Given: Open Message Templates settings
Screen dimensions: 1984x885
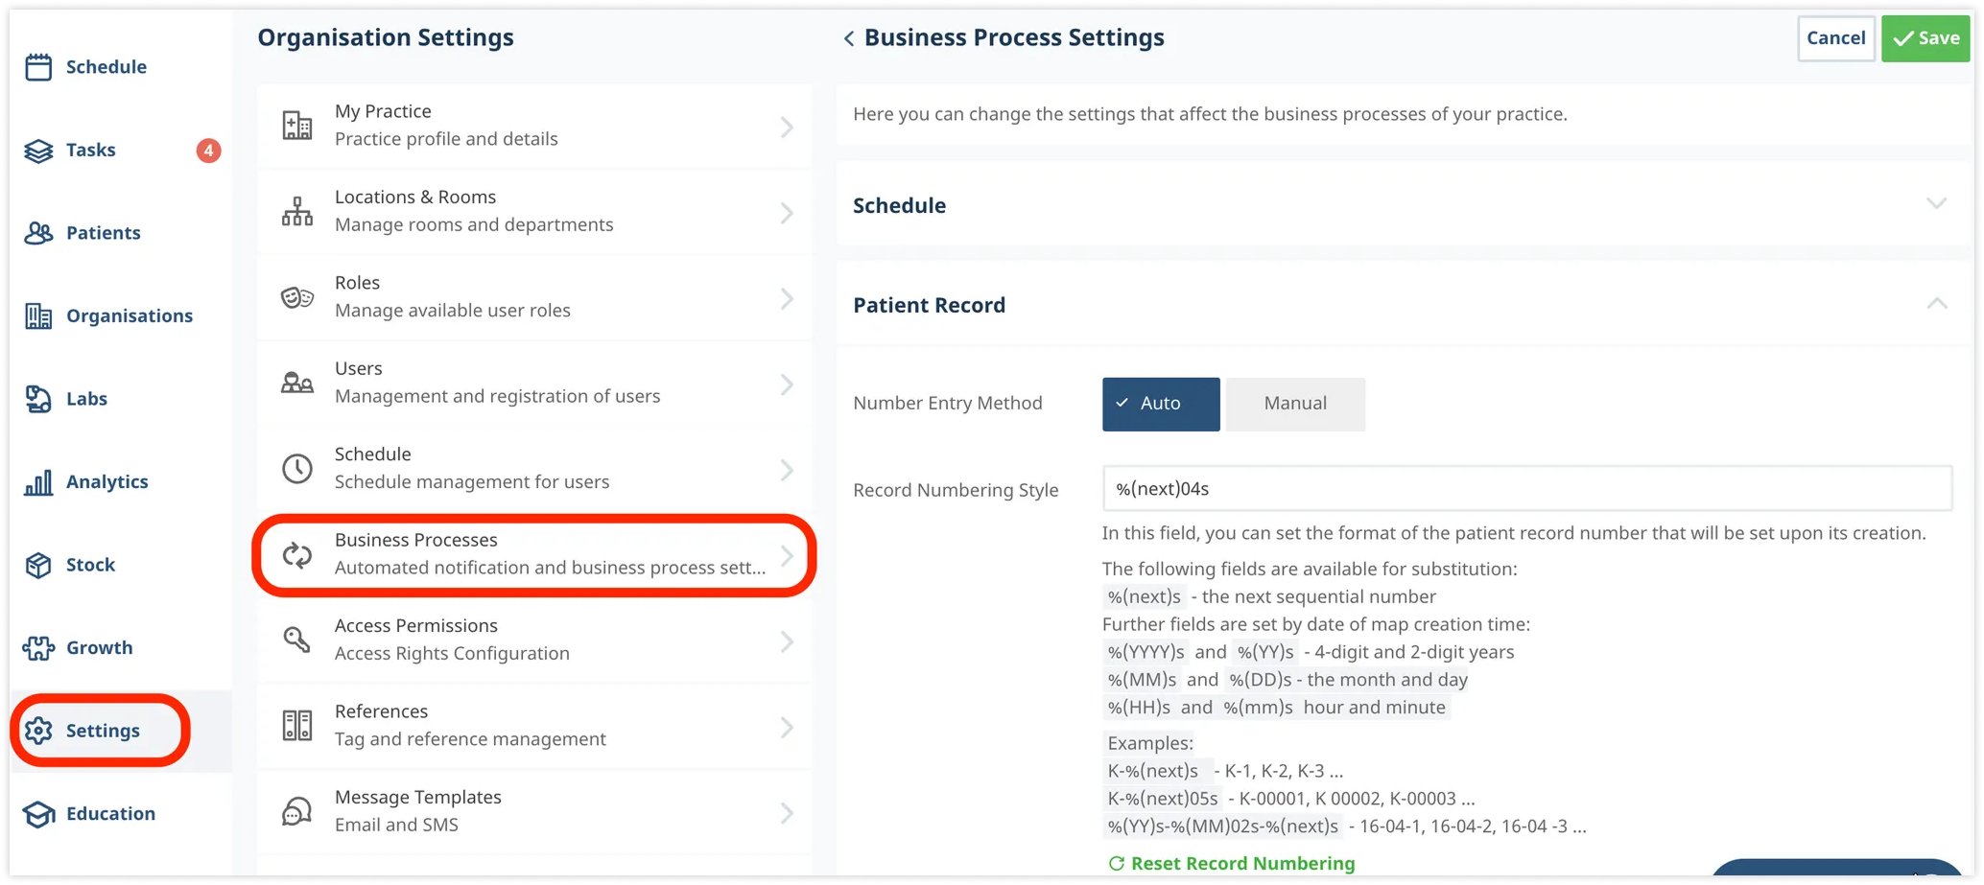Looking at the screenshot, I should pyautogui.click(x=534, y=809).
